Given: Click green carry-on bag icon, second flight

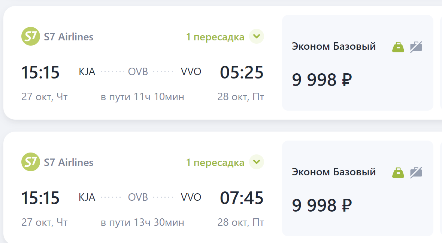Looking at the screenshot, I should pyautogui.click(x=398, y=173).
